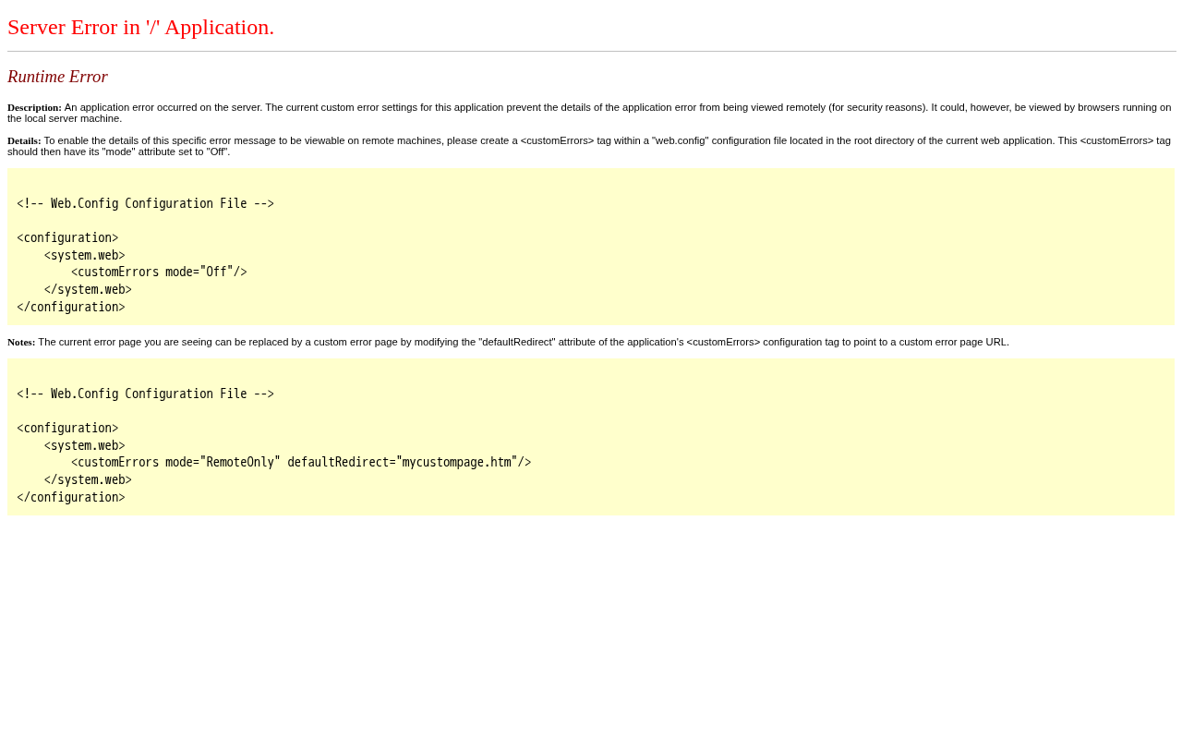
Task: Click the customErrors mode="Off" line
Action: tap(159, 272)
